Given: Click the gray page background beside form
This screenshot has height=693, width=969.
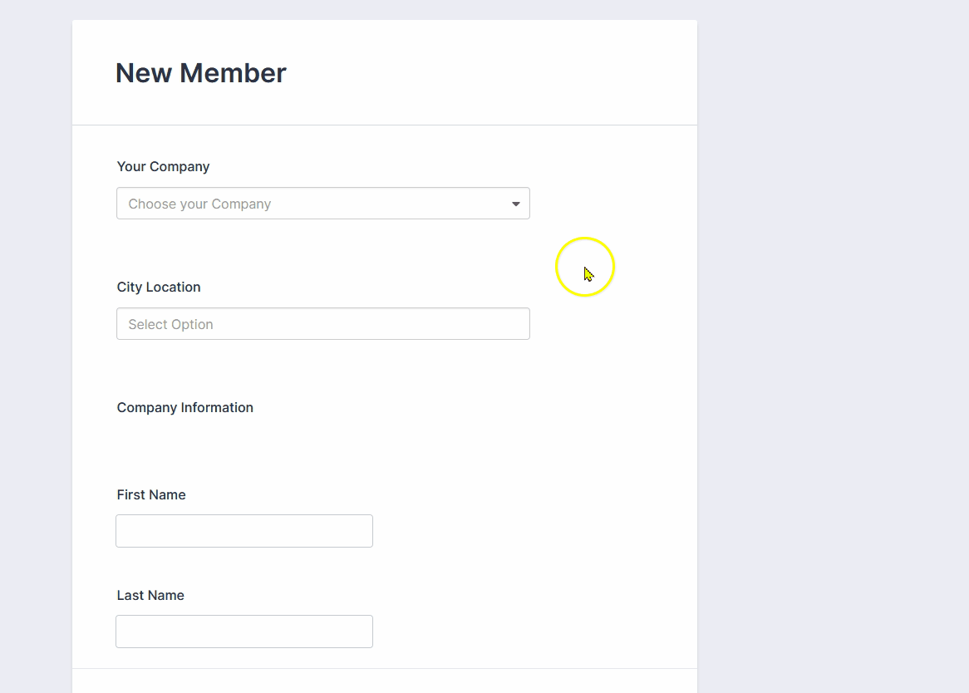Looking at the screenshot, I should pyautogui.click(x=831, y=332).
